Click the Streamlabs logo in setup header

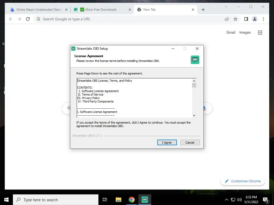tap(195, 60)
